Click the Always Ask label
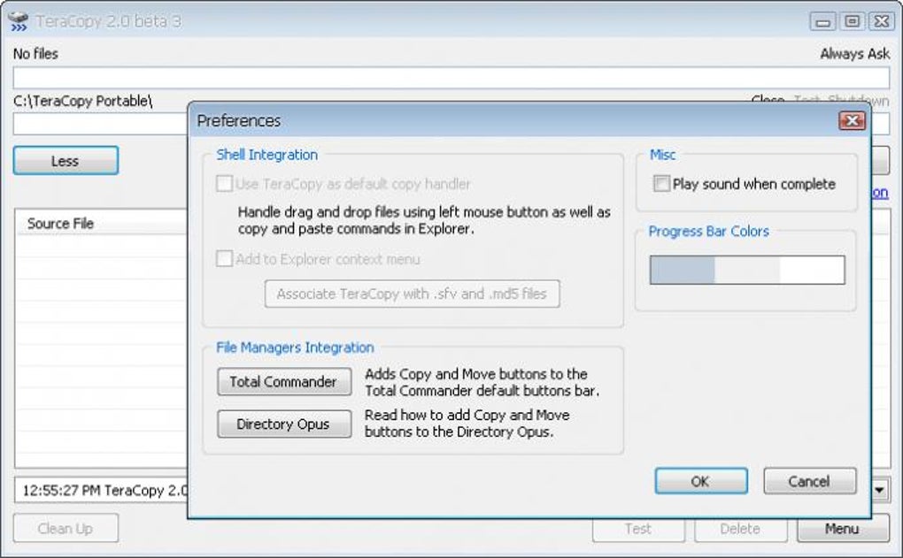This screenshot has height=558, width=903. pos(854,53)
